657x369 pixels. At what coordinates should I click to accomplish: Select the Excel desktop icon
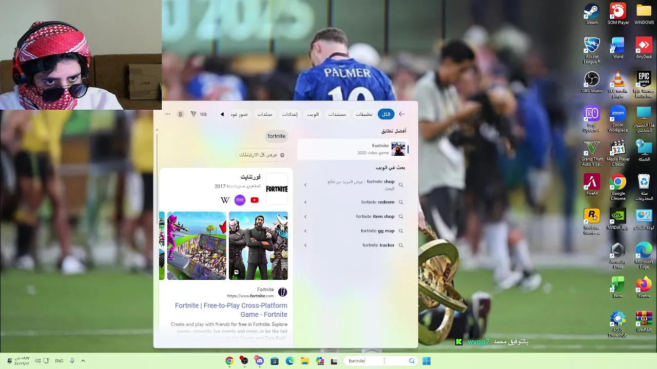[x=618, y=288]
